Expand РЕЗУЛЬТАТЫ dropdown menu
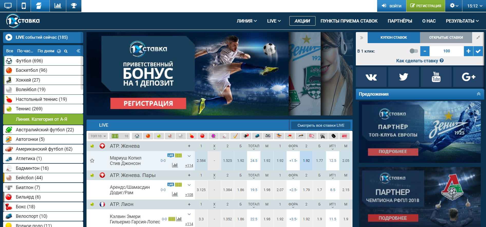The height and width of the screenshot is (227, 486). coord(462,21)
